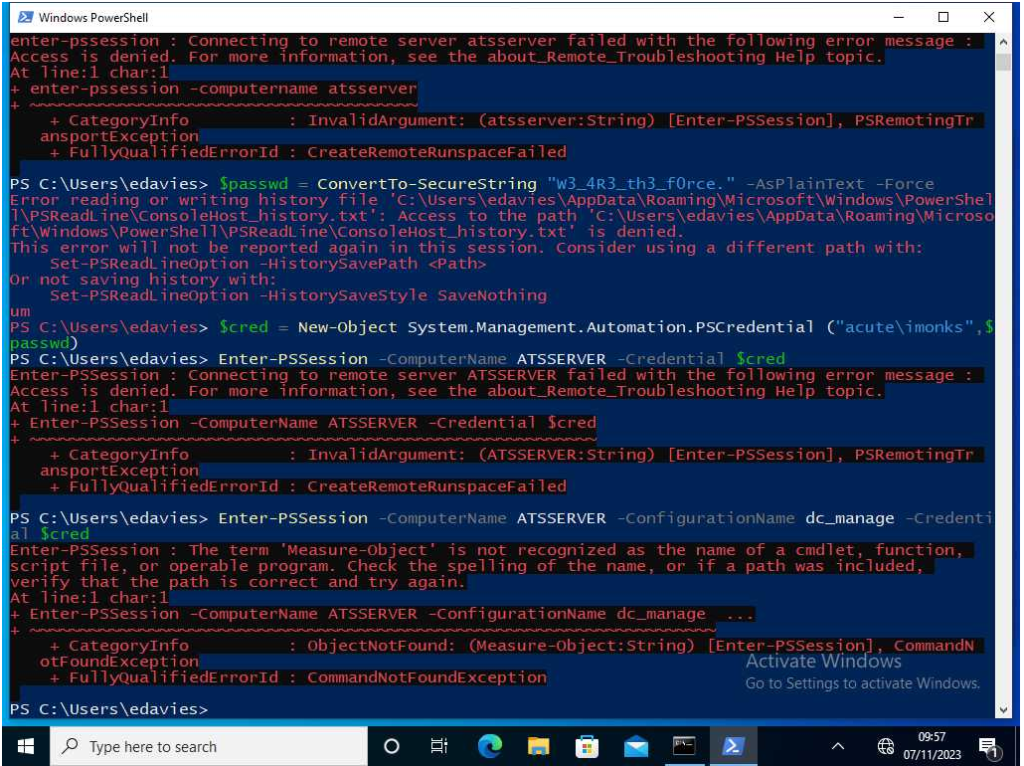Launch Microsoft Edge from the taskbar
1024x766 pixels.
(490, 746)
